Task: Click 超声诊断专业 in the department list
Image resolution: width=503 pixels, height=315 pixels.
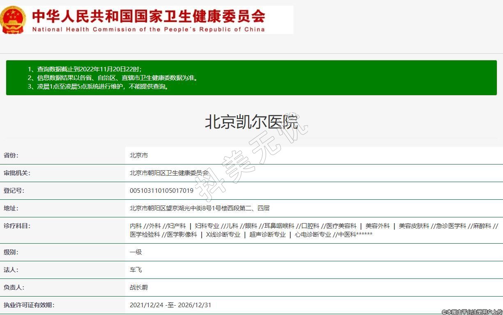Action: pos(267,235)
